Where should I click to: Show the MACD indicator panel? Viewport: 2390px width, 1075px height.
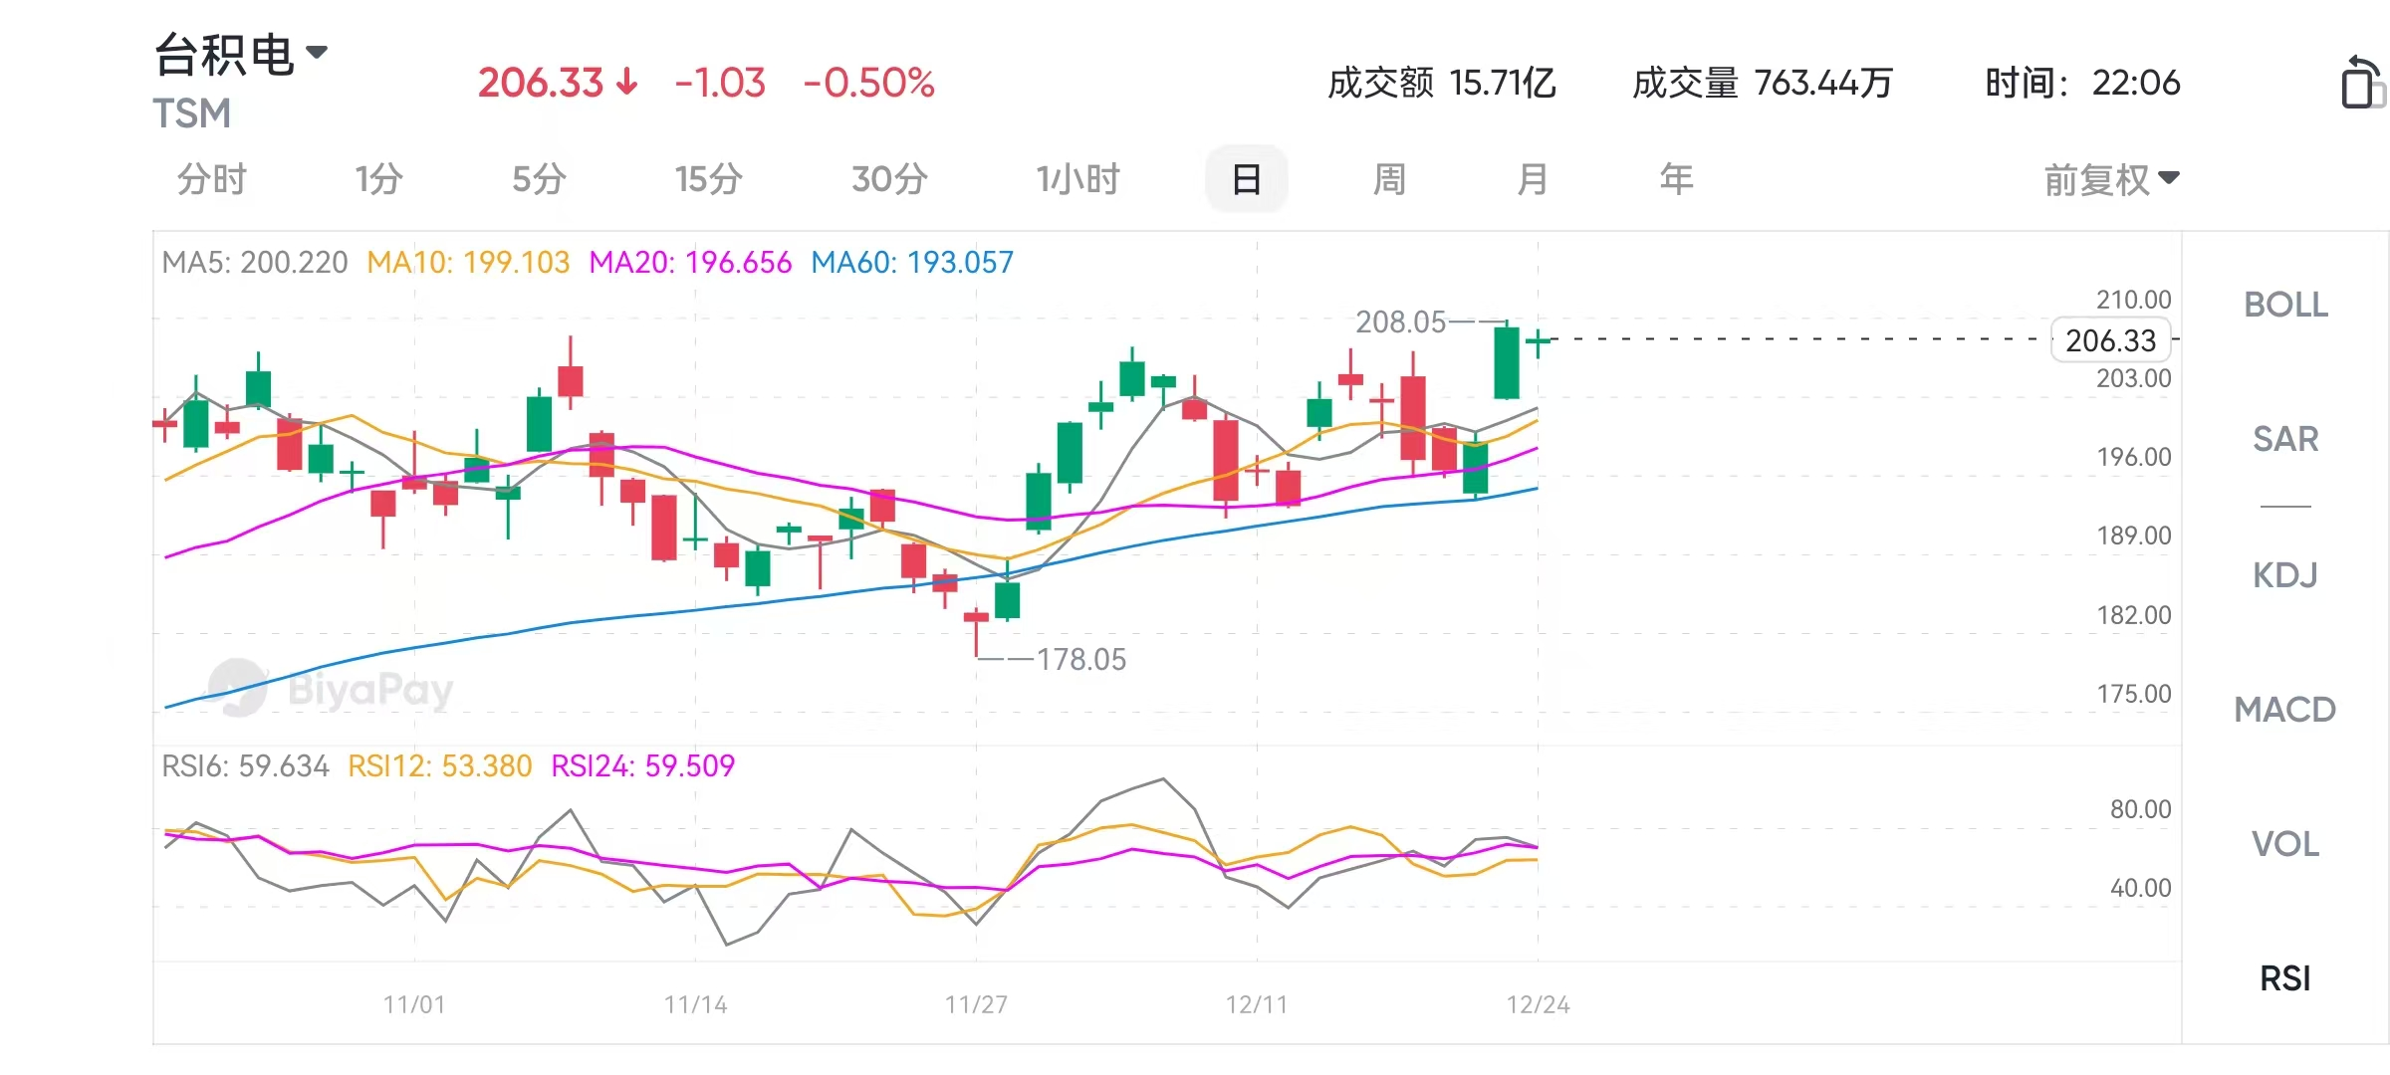(2285, 710)
